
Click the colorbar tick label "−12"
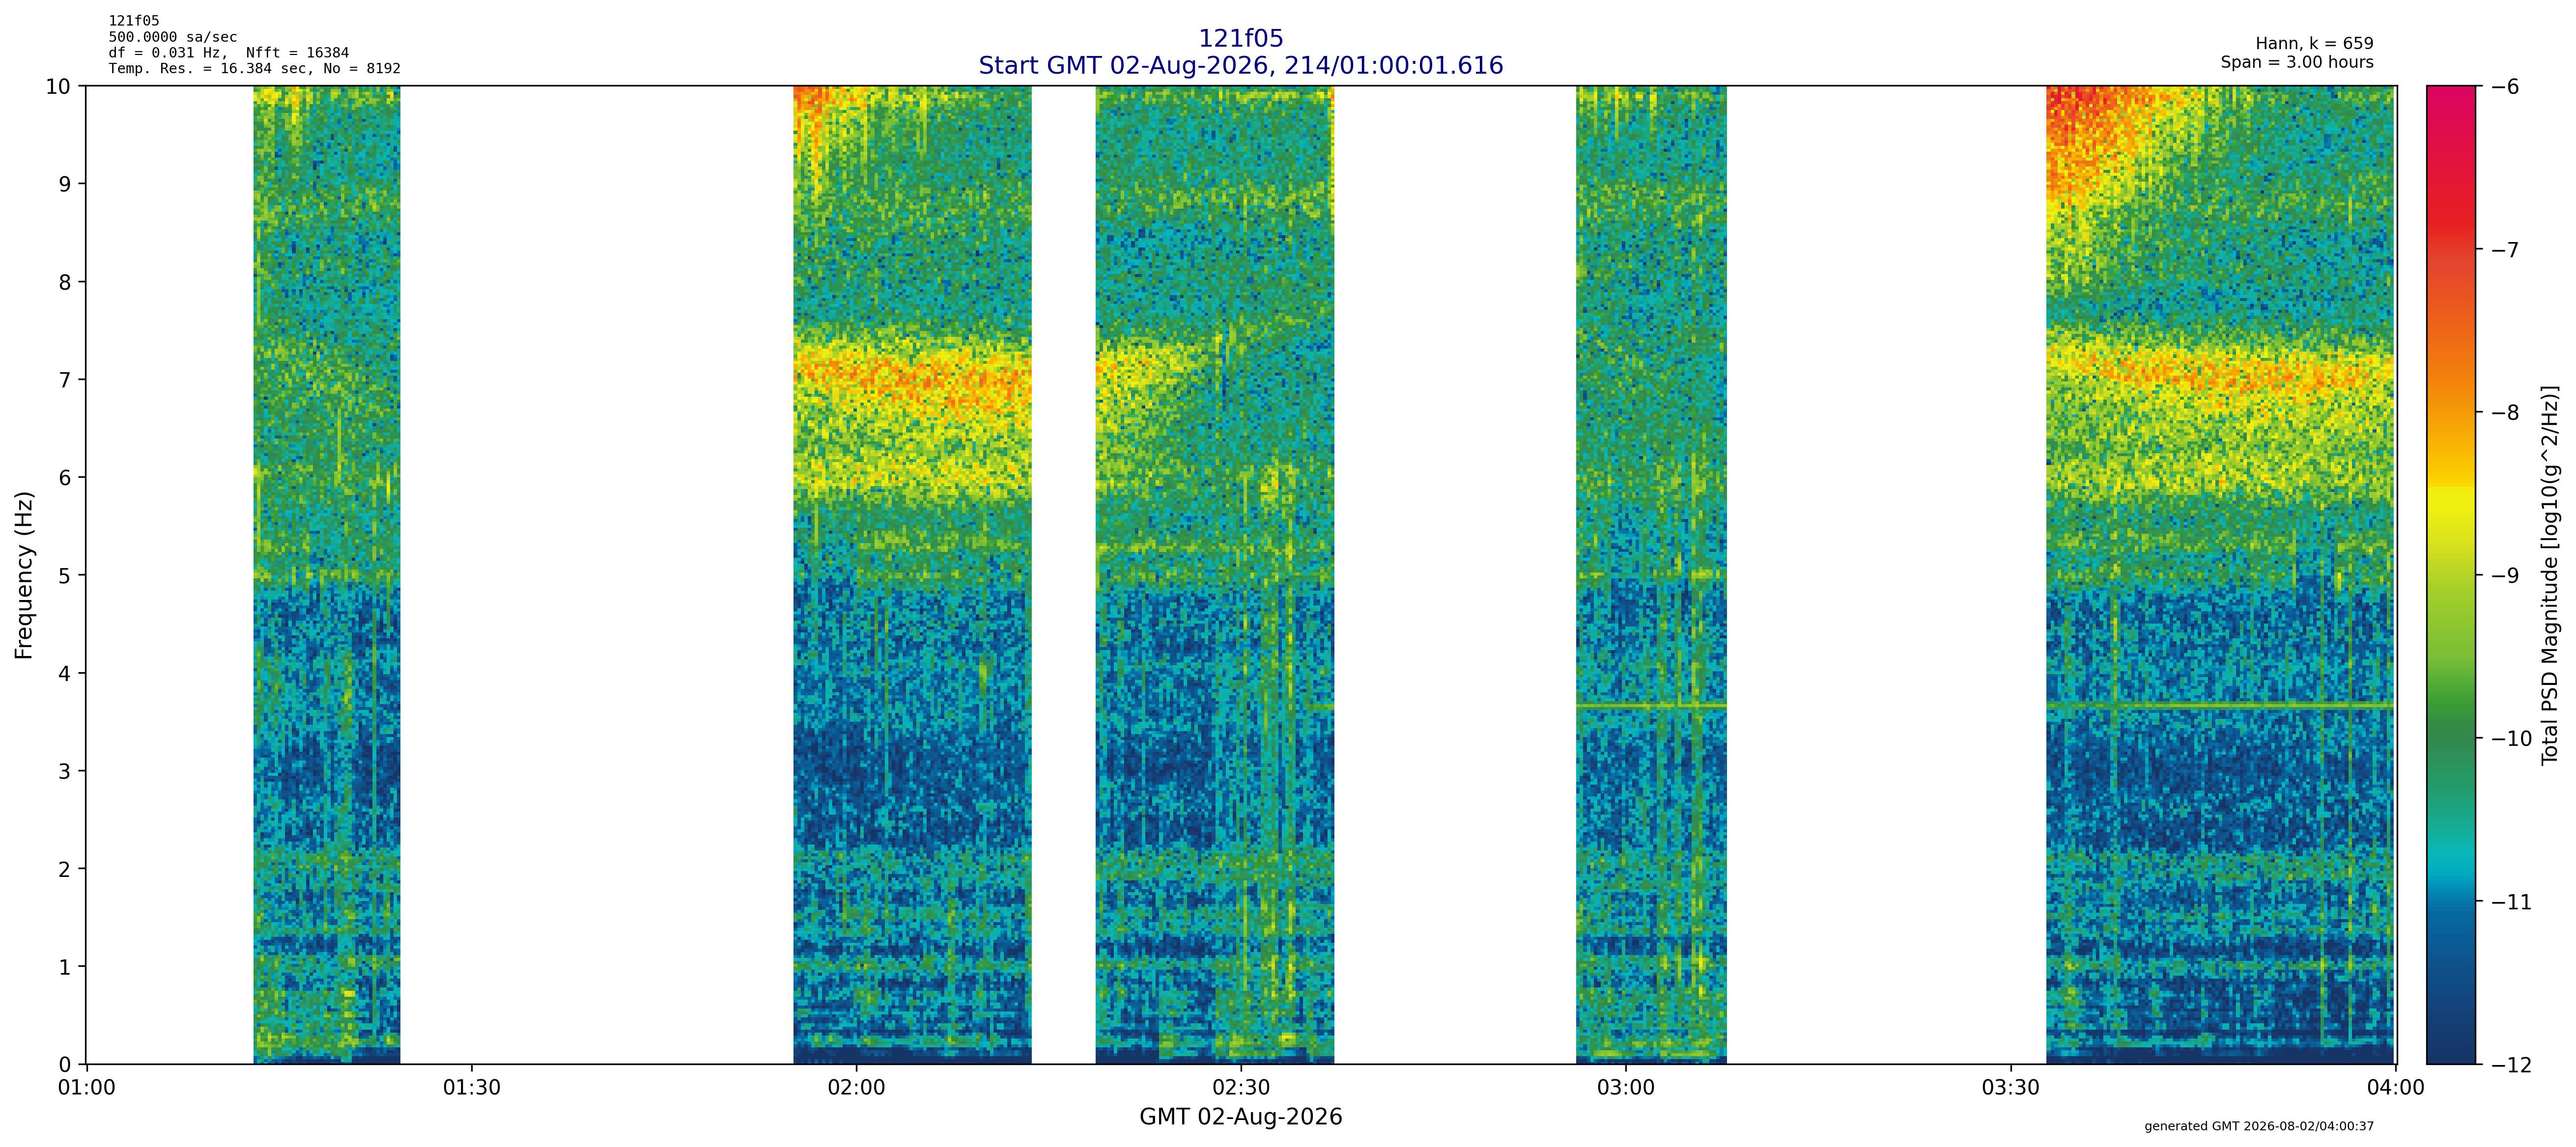click(2511, 1066)
